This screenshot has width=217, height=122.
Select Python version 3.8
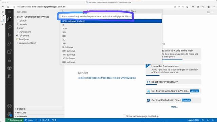(111, 36)
